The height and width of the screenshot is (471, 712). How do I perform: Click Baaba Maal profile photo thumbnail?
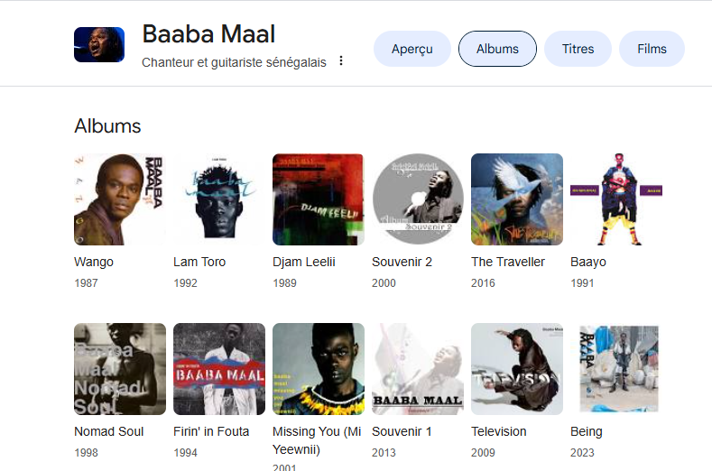99,44
